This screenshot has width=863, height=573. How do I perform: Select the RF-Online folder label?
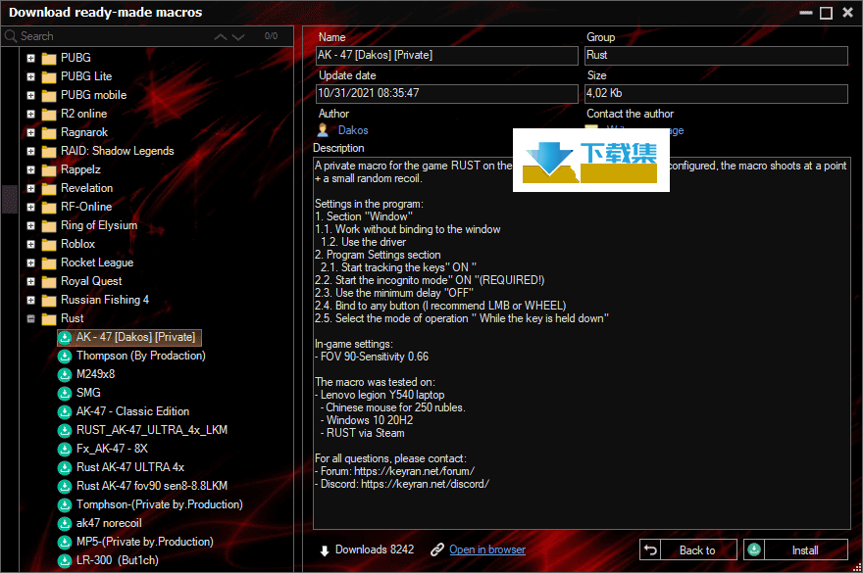[86, 208]
